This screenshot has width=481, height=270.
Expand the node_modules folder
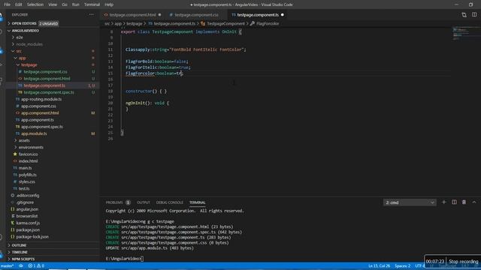[14, 44]
